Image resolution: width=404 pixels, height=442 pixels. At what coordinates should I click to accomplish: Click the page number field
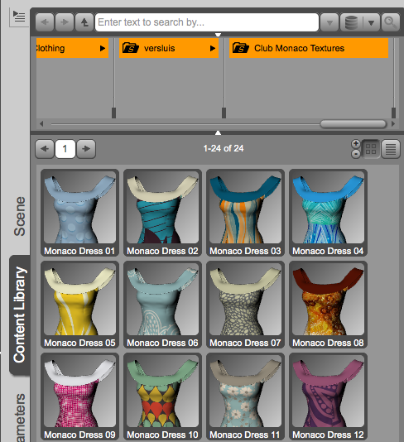(65, 148)
